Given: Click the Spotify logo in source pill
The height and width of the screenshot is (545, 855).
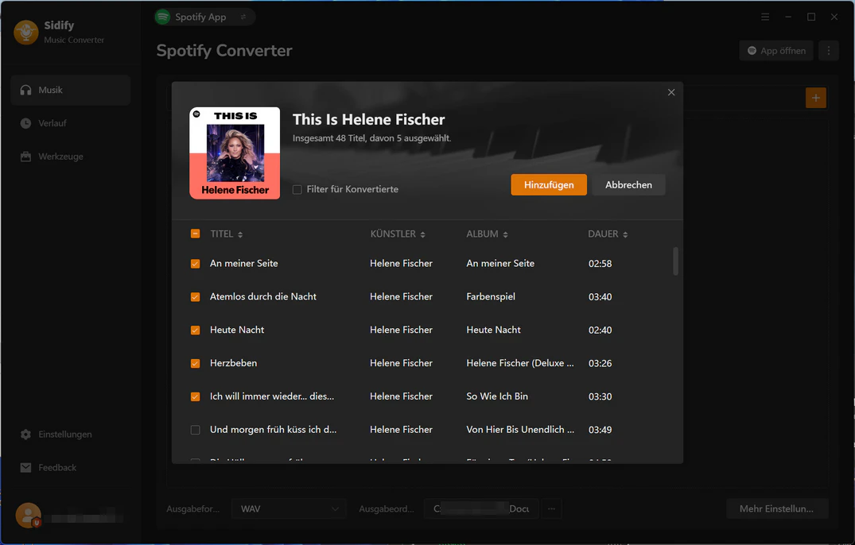Looking at the screenshot, I should pyautogui.click(x=162, y=17).
